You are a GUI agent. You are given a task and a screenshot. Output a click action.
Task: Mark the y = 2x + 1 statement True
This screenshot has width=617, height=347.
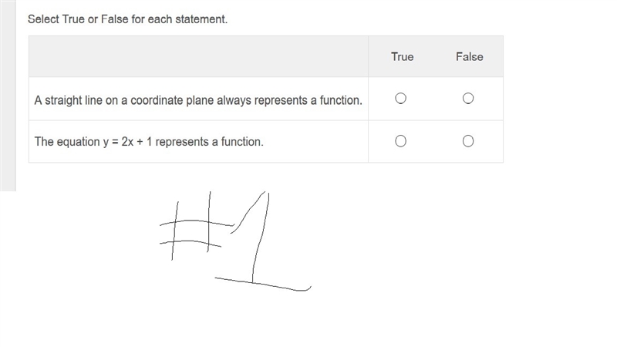[400, 141]
